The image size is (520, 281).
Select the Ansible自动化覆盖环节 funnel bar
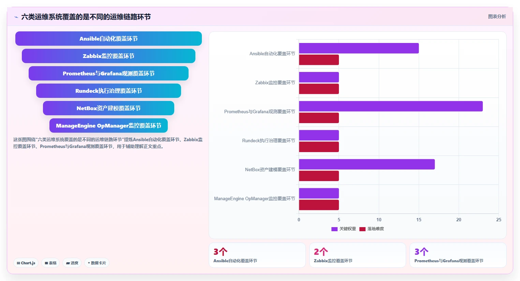click(x=108, y=39)
